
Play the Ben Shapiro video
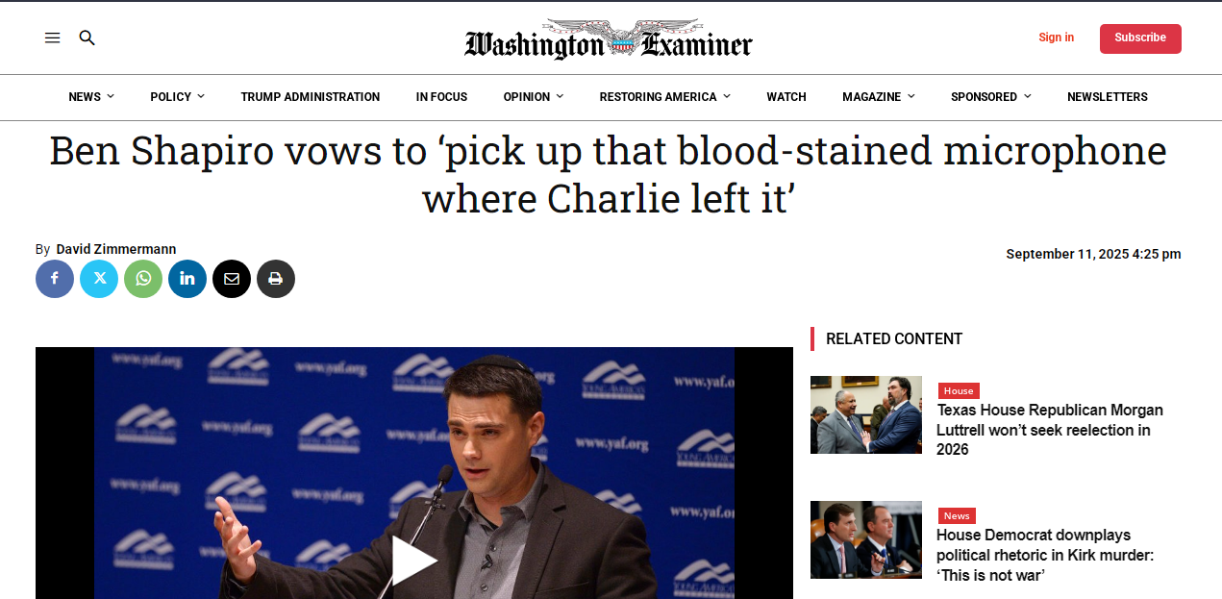pos(414,561)
